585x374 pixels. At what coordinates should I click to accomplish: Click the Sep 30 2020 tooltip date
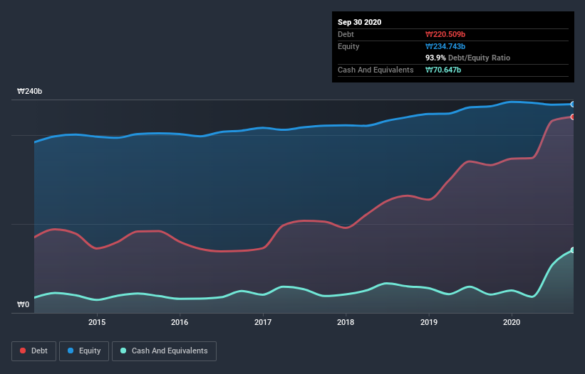(359, 22)
